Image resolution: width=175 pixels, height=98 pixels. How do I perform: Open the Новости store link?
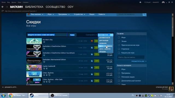(101, 14)
